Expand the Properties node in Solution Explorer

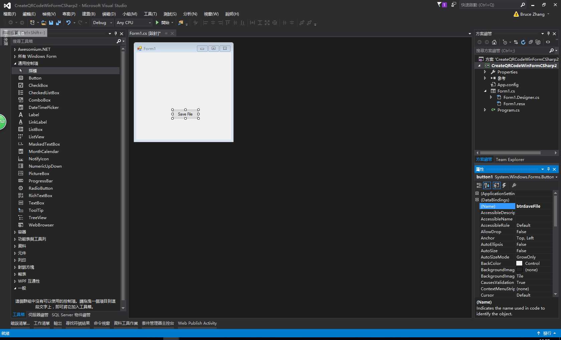pos(485,72)
